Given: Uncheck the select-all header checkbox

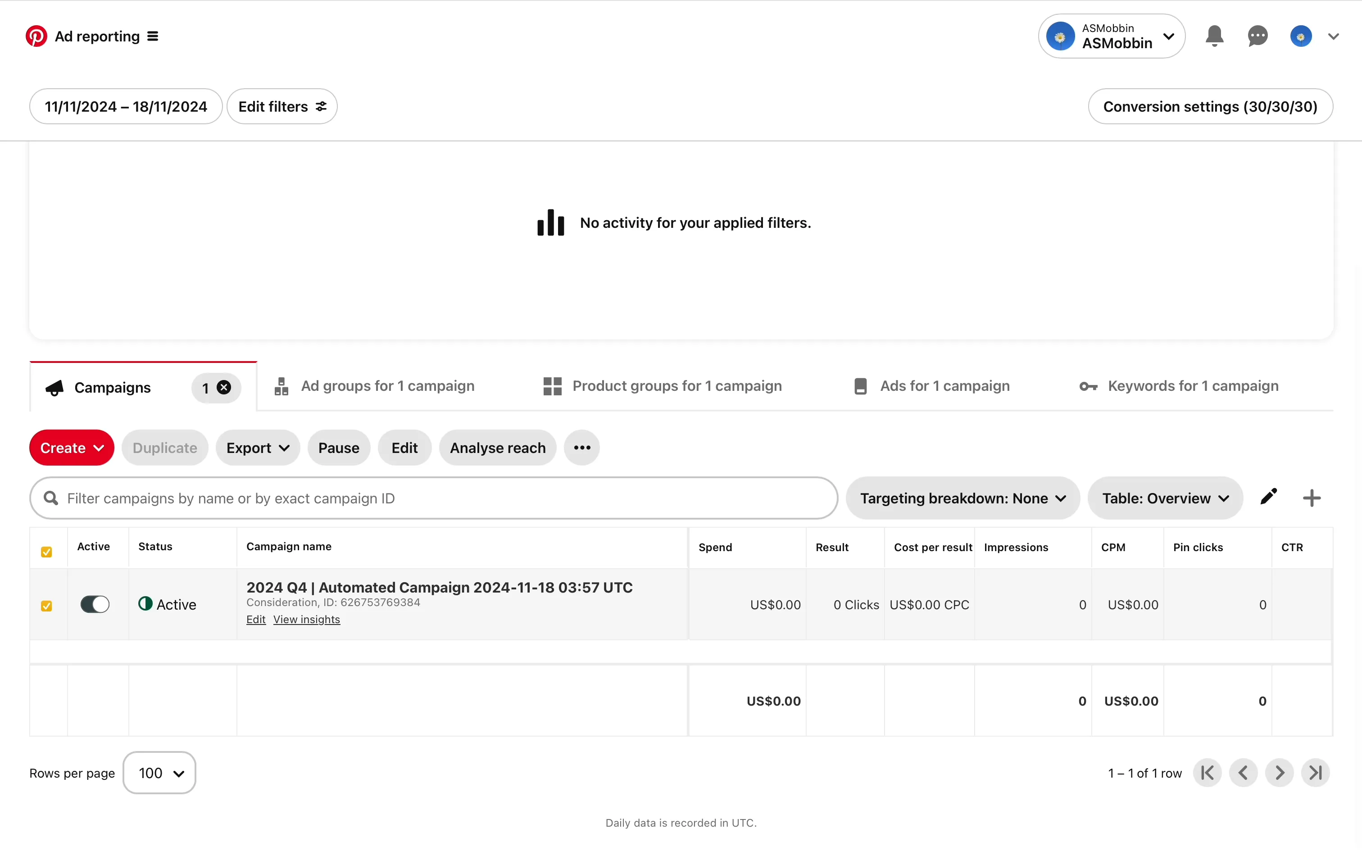Looking at the screenshot, I should 47,552.
